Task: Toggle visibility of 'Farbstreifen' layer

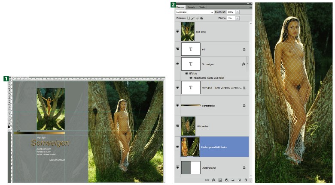Action: pyautogui.click(x=177, y=105)
